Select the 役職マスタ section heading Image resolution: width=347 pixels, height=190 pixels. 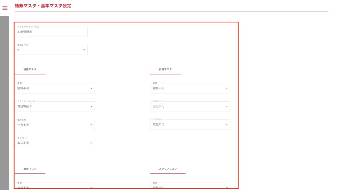(165, 69)
